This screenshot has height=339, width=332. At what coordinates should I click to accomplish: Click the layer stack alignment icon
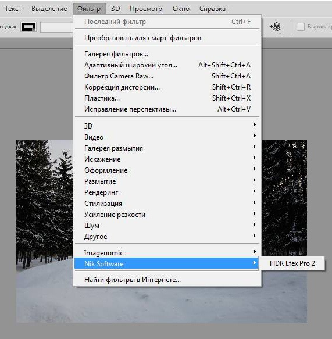click(275, 27)
